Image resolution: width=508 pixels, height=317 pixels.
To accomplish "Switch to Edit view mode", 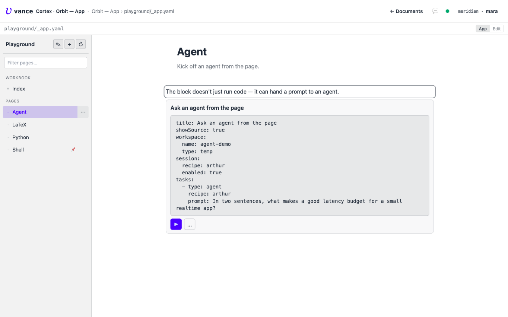I will tap(497, 29).
